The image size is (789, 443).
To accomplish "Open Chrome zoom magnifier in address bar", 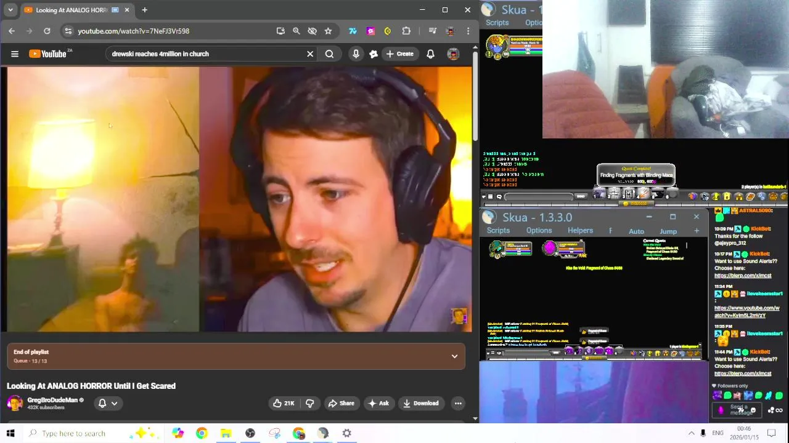I will point(296,31).
